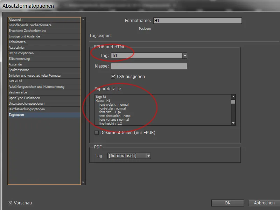Click into the Klasse text field
Image resolution: width=280 pixels, height=210 pixels.
(149, 66)
